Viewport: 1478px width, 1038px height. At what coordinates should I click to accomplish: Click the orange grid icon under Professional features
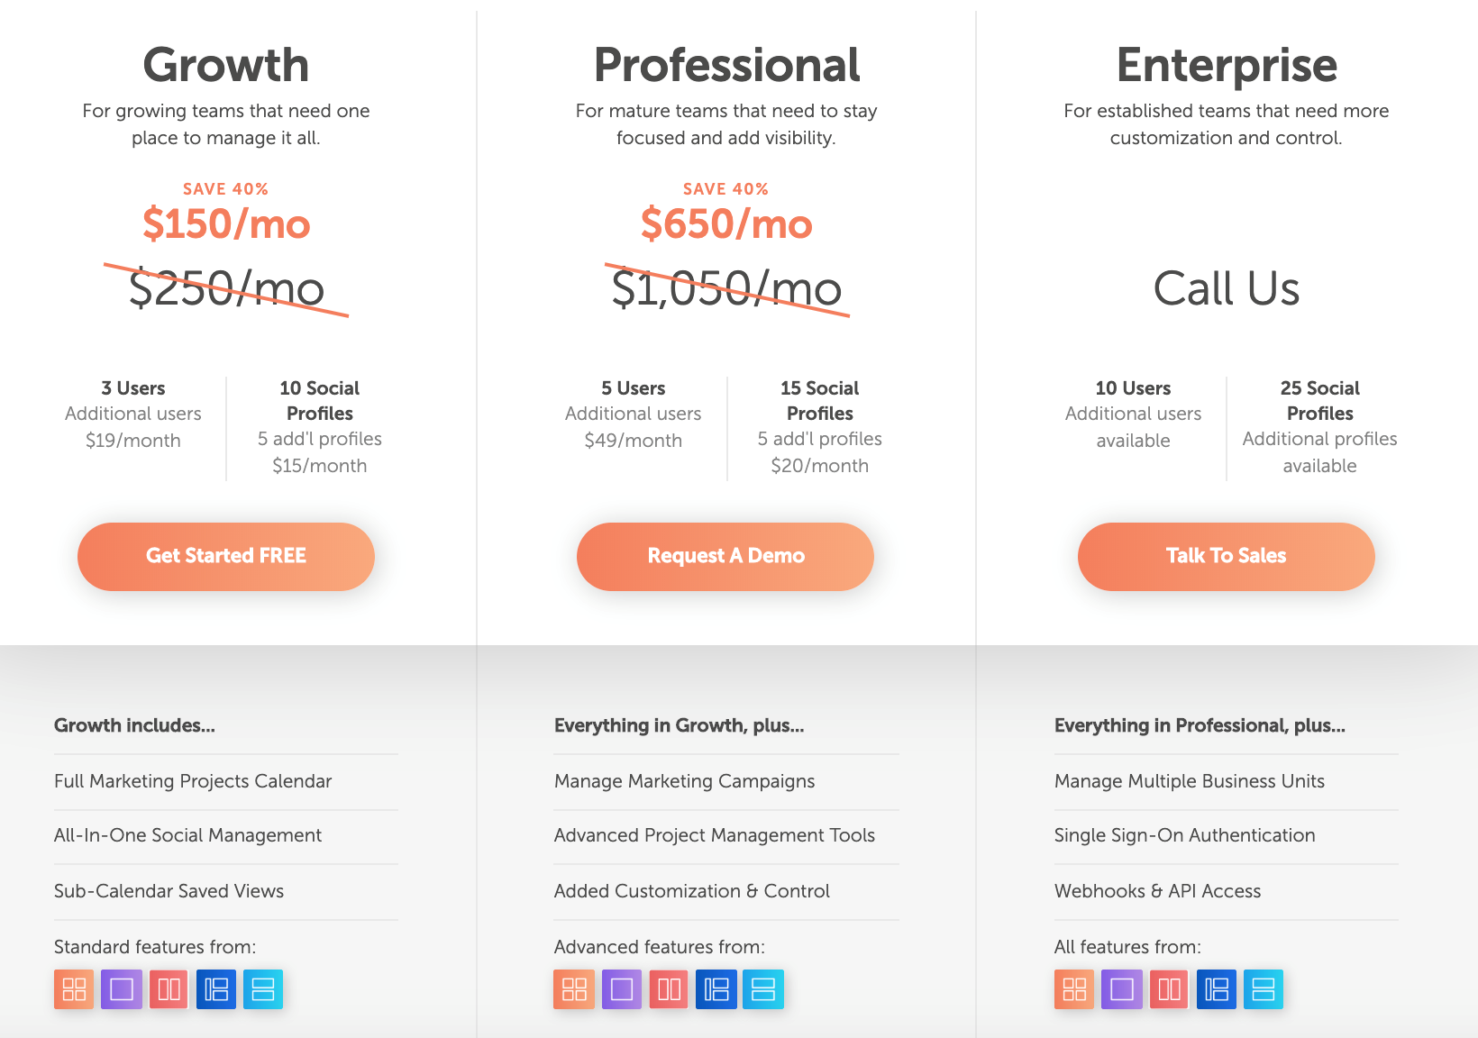coord(574,988)
